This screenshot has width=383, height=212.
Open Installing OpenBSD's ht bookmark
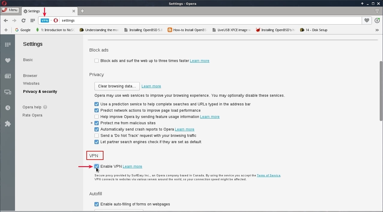coord(276,30)
